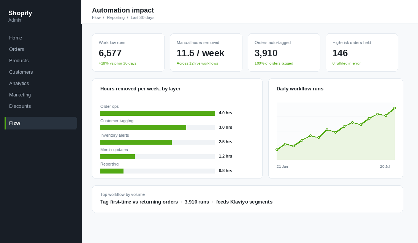Open the Products section

[x=19, y=61]
